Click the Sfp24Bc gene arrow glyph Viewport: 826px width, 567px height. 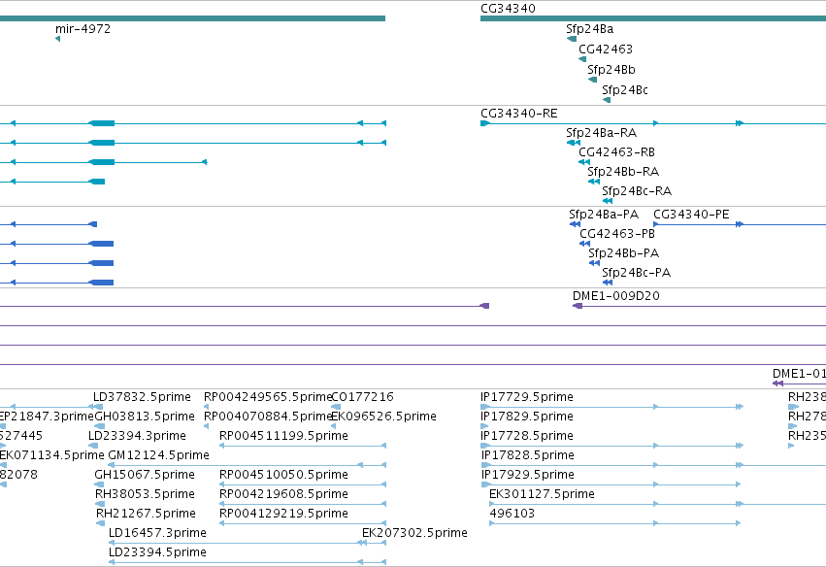point(607,100)
